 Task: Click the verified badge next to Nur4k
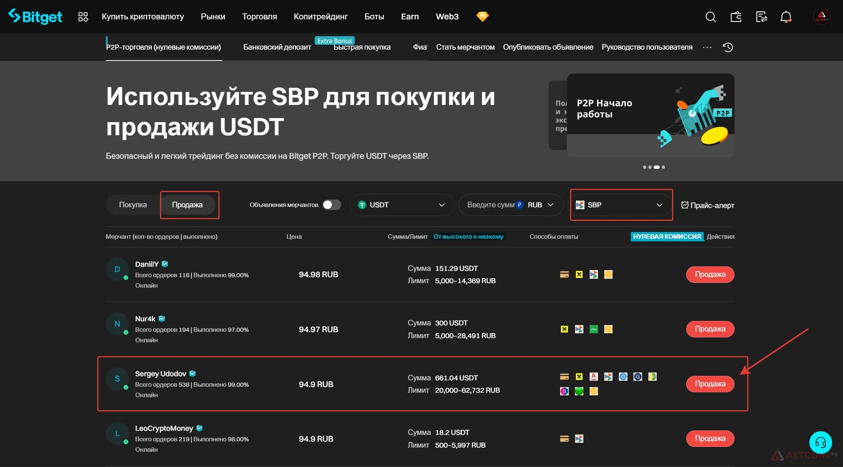click(x=162, y=319)
